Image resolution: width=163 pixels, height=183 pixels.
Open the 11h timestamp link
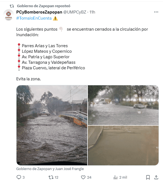(92, 12)
